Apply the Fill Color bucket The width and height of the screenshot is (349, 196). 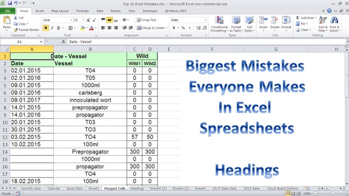click(x=82, y=28)
